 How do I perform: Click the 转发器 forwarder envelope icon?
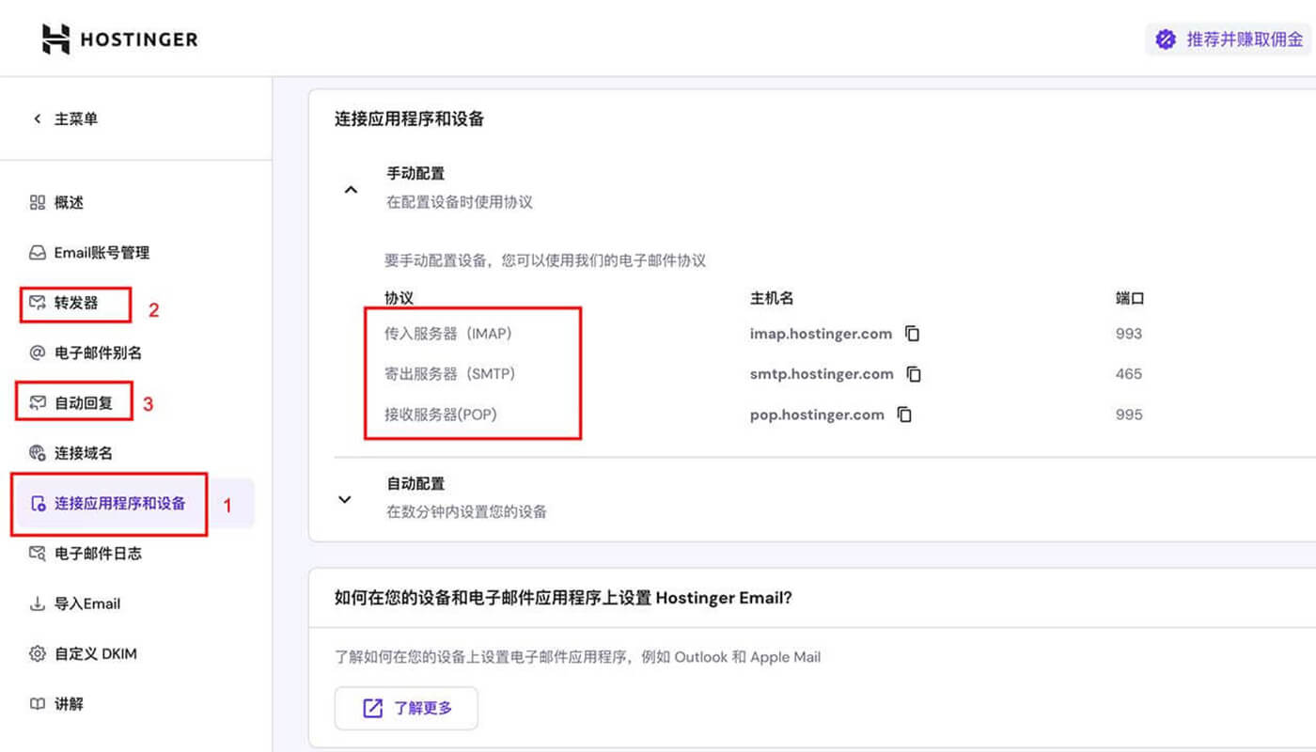coord(38,303)
